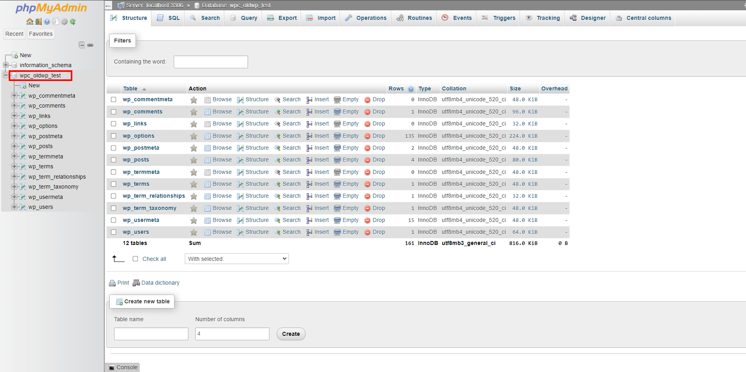Switch to the Export tab

[282, 18]
